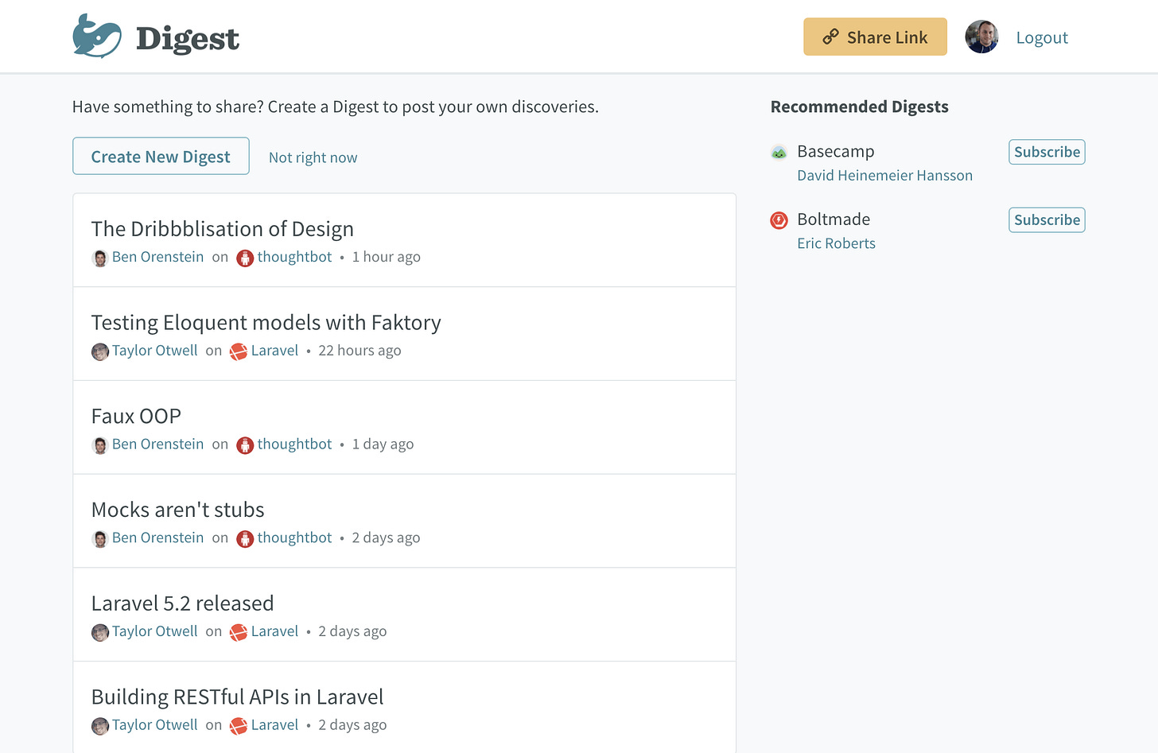Click the Recommended Digests heading

coord(859,107)
